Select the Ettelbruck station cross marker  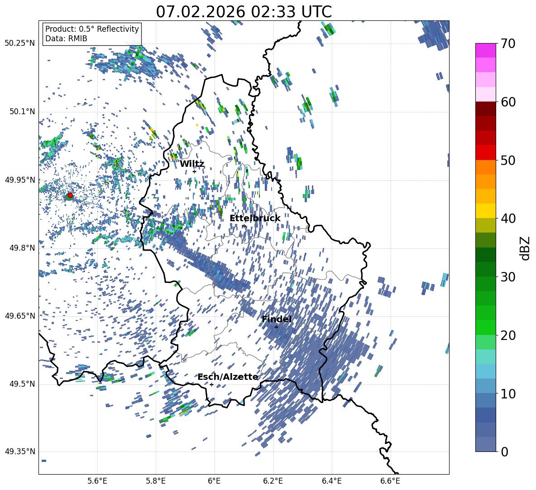244,226
